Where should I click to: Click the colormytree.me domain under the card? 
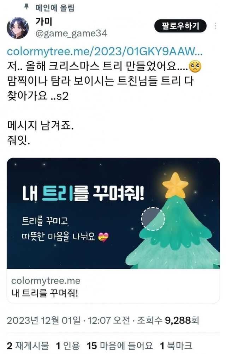click(46, 281)
